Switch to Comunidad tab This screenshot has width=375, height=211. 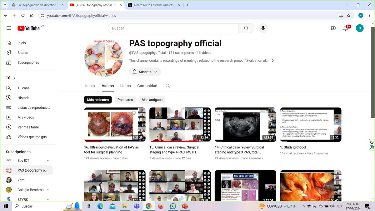tap(147, 86)
